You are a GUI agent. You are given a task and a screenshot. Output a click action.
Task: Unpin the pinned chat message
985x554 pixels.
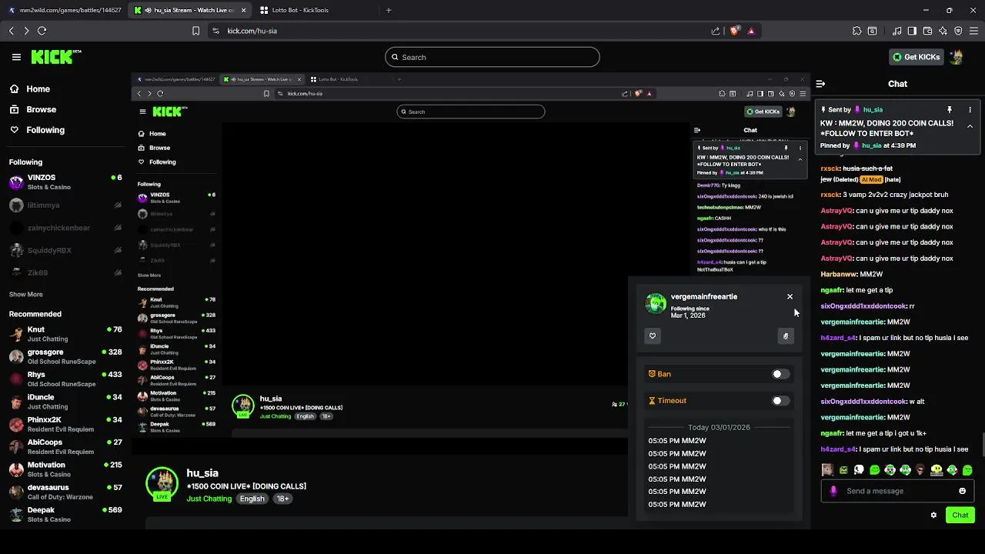(x=950, y=110)
